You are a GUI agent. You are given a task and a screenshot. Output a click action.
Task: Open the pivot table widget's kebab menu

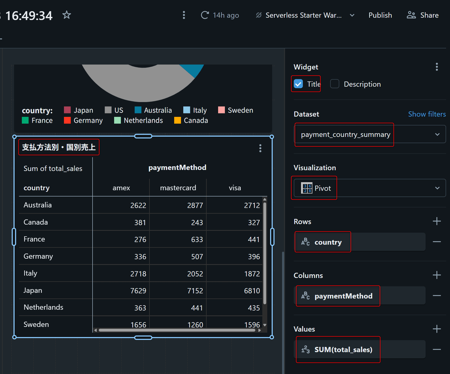point(260,148)
